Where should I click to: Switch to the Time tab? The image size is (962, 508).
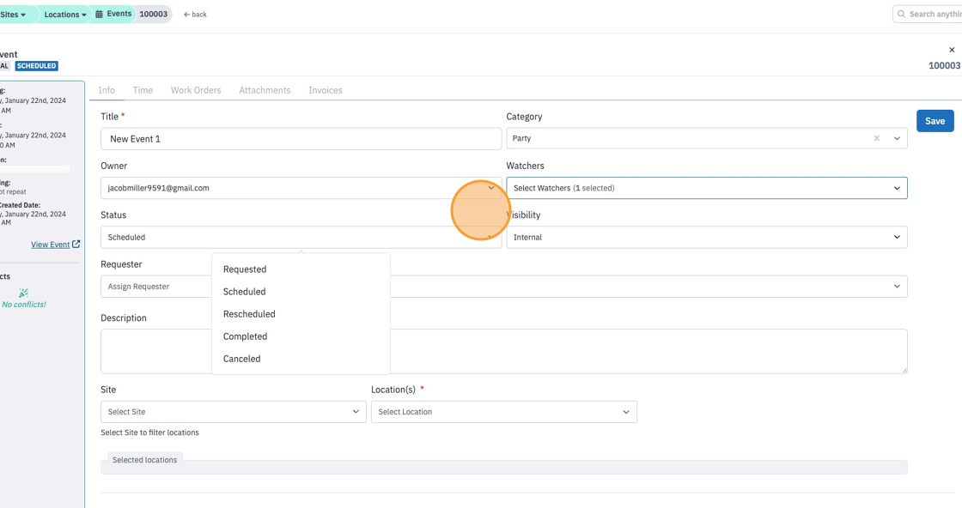tap(143, 90)
